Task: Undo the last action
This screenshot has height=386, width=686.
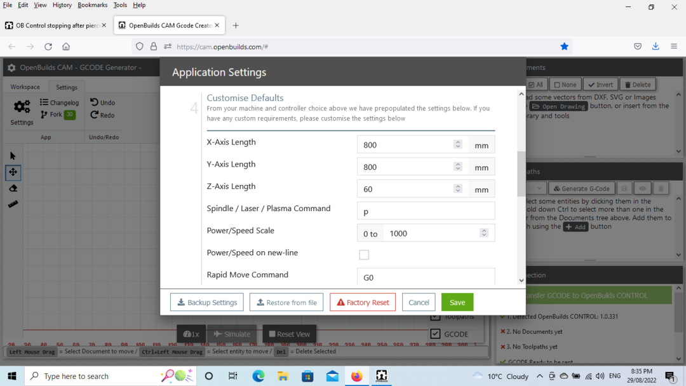Action: [102, 102]
